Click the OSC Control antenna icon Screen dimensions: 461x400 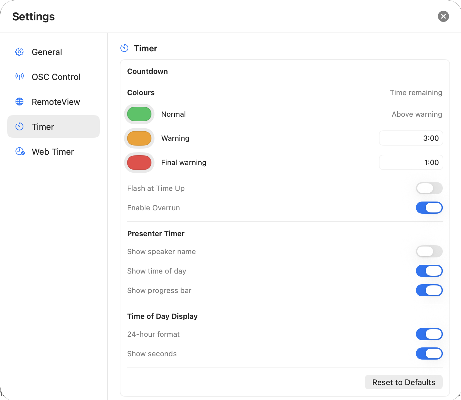[19, 77]
